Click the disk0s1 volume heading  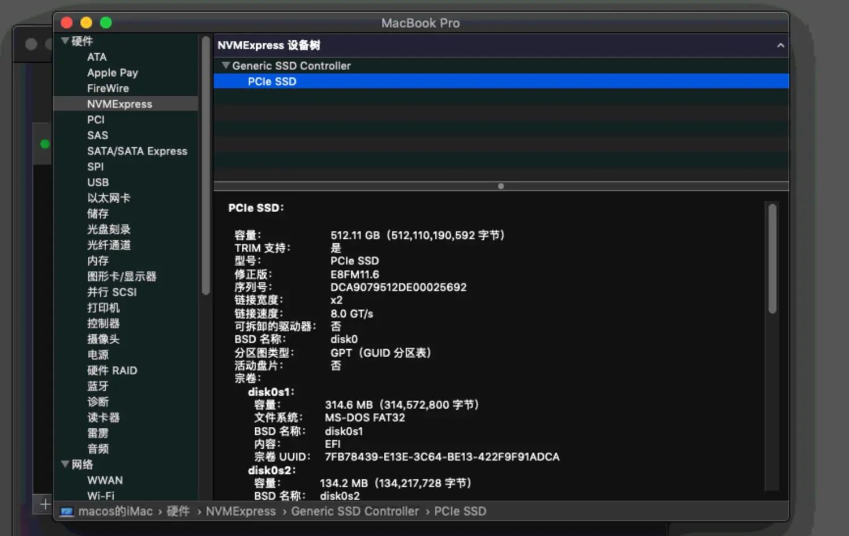(271, 392)
